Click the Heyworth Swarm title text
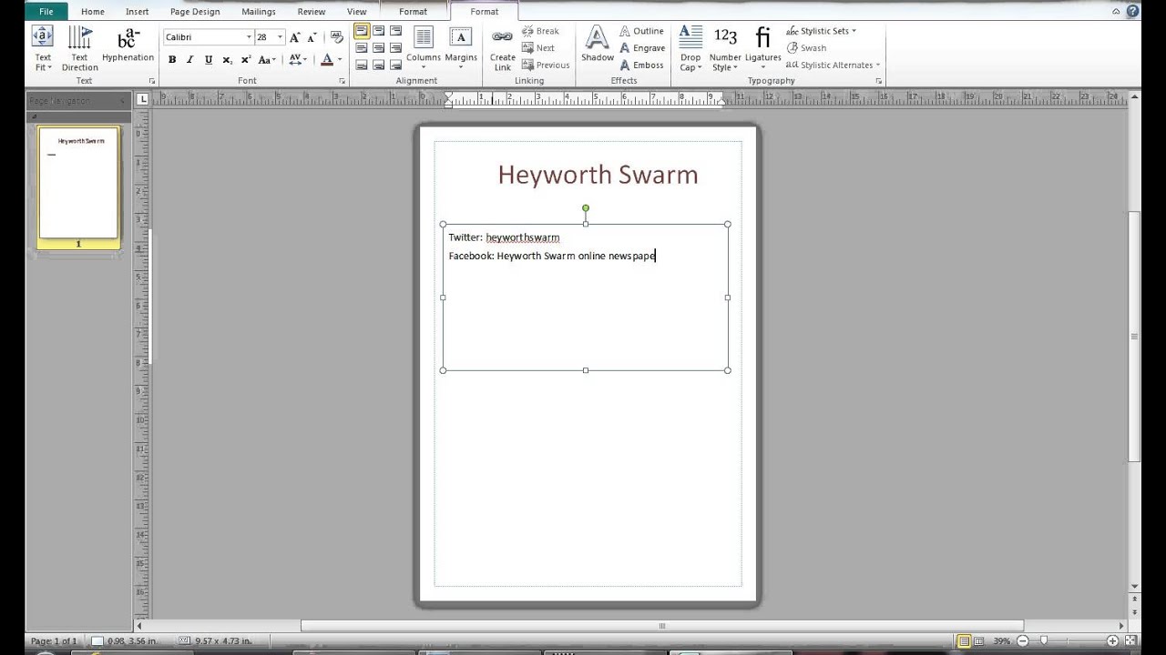 point(598,175)
